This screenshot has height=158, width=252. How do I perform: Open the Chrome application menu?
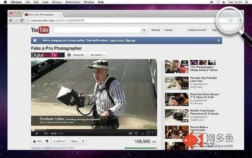point(16,2)
